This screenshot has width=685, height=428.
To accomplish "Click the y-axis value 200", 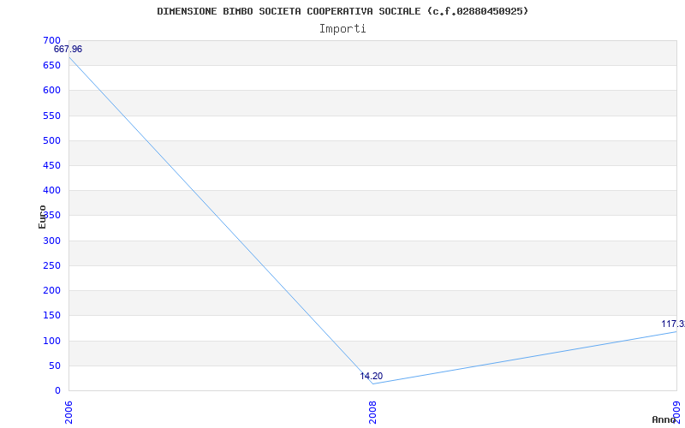I will (x=51, y=290).
